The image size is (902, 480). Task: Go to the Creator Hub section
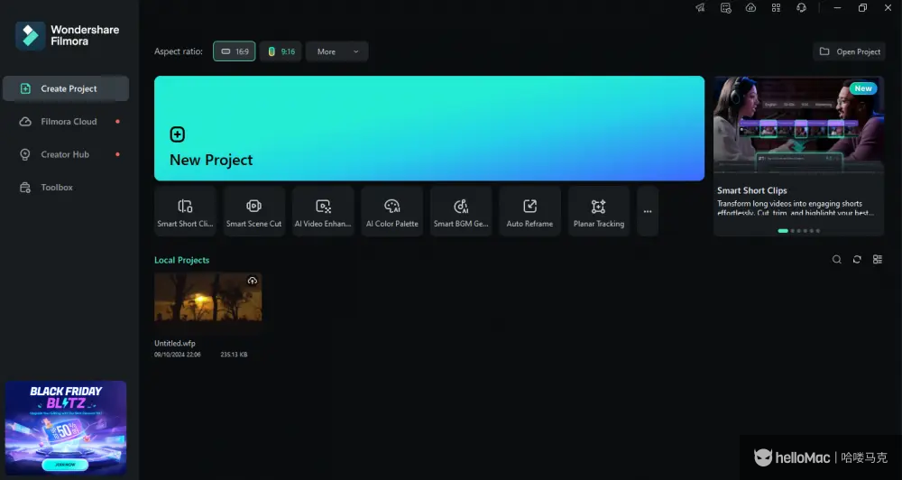pos(65,154)
